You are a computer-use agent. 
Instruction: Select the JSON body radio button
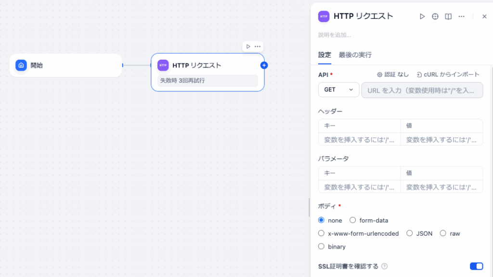[410, 233]
